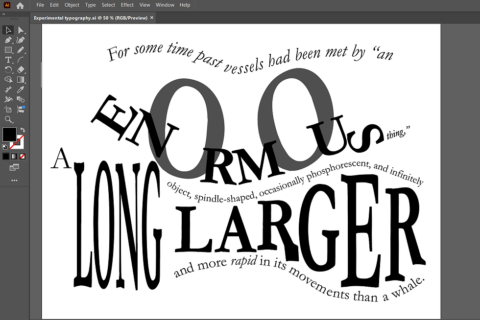
Task: Open the Select menu
Action: point(108,5)
